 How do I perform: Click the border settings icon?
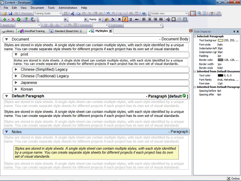point(174,19)
